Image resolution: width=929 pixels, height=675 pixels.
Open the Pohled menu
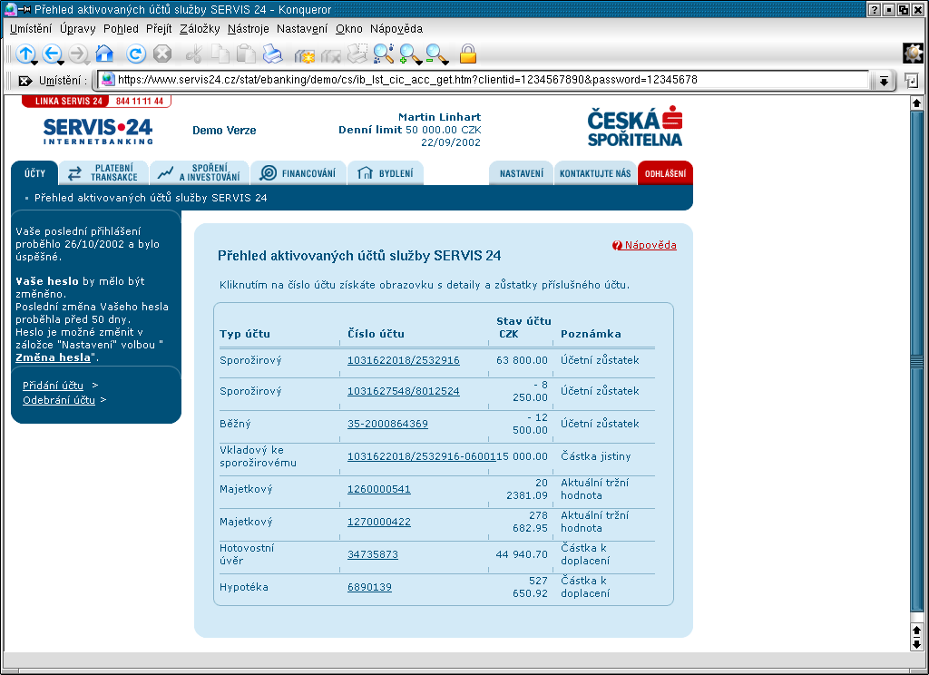121,28
